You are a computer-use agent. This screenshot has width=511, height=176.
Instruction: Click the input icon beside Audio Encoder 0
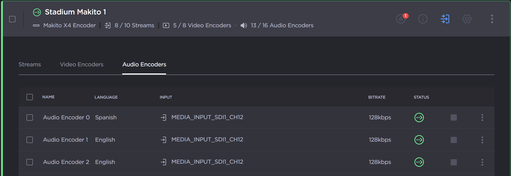(164, 118)
